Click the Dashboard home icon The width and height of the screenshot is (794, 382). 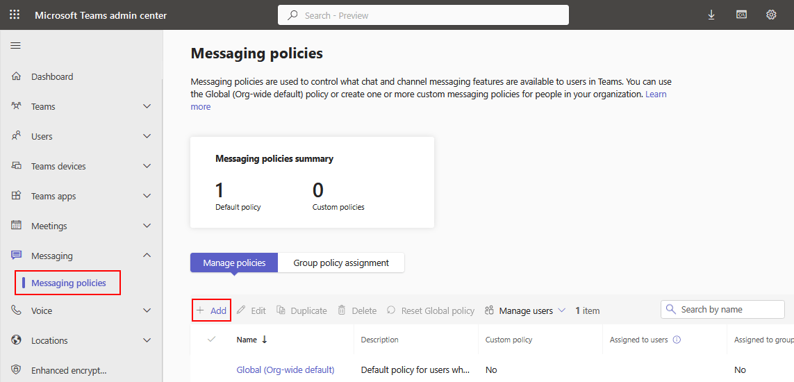[16, 76]
